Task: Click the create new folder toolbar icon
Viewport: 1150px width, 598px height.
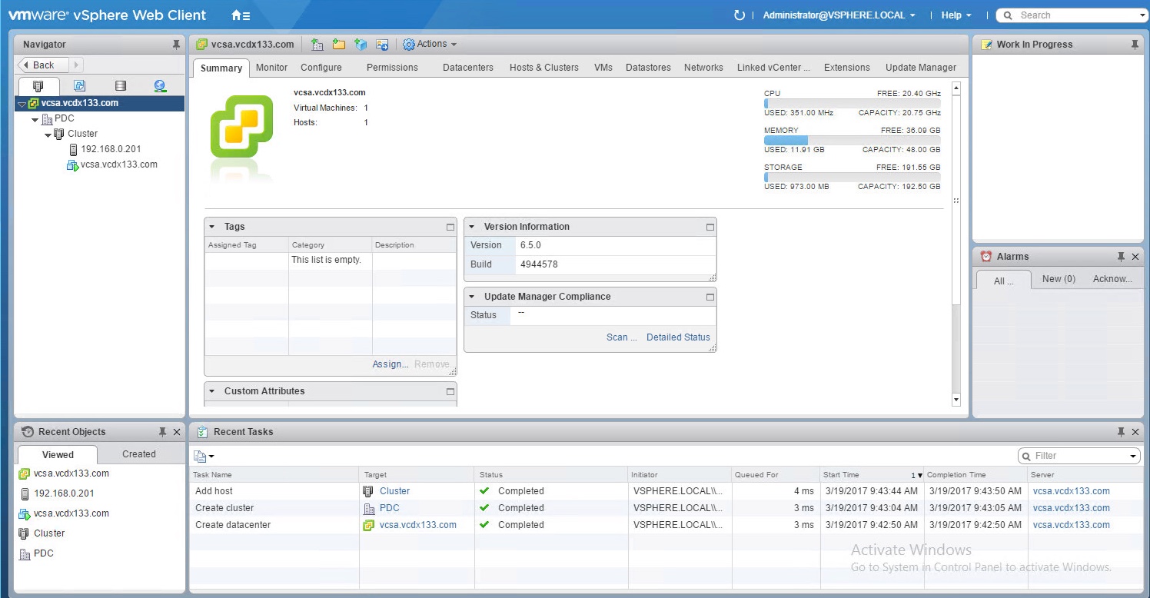Action: coord(338,45)
